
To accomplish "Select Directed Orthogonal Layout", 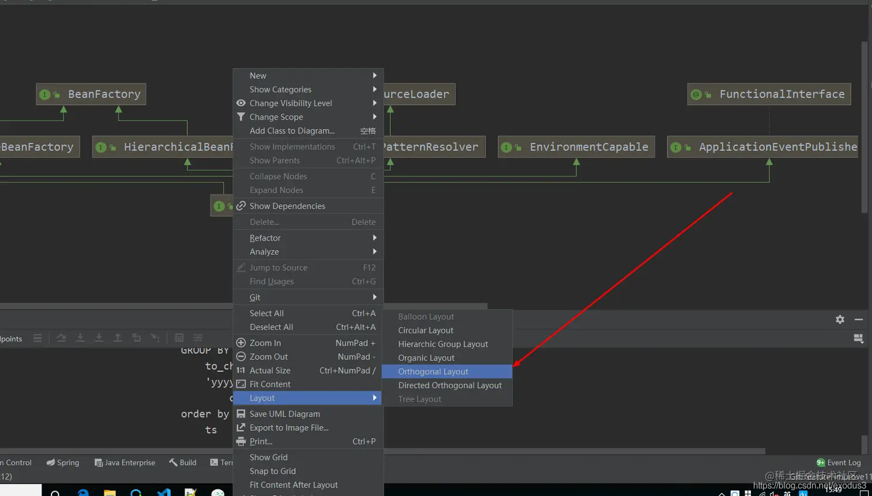I will pyautogui.click(x=447, y=385).
